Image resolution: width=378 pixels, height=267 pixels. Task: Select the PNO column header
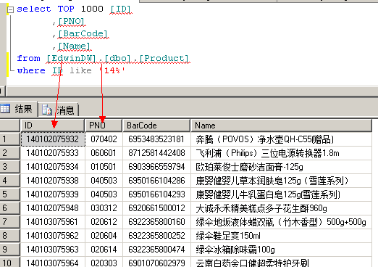[104, 126]
